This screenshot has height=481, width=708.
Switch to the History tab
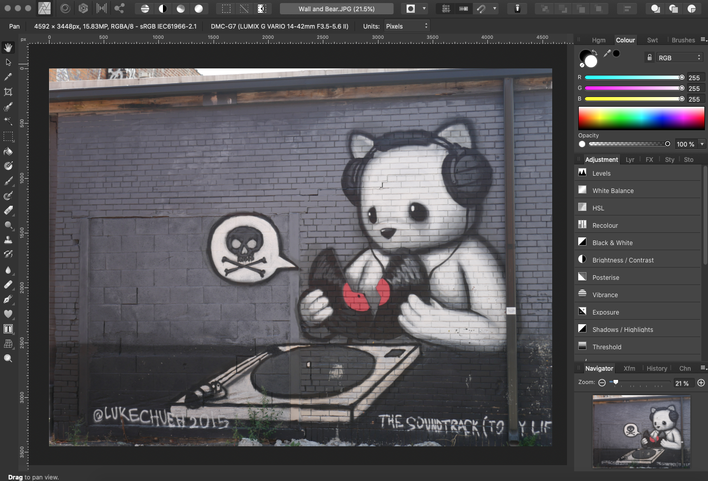[x=657, y=368]
